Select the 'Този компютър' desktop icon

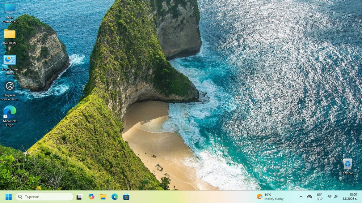coord(10,13)
